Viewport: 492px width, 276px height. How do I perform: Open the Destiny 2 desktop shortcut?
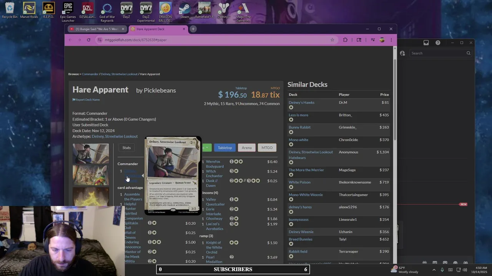tap(224, 10)
